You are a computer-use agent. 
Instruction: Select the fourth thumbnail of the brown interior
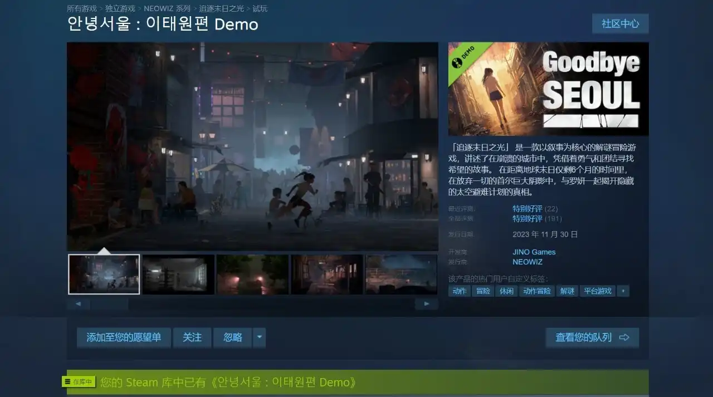(x=327, y=274)
